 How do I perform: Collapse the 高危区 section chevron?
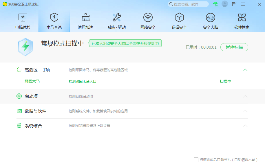(245, 70)
